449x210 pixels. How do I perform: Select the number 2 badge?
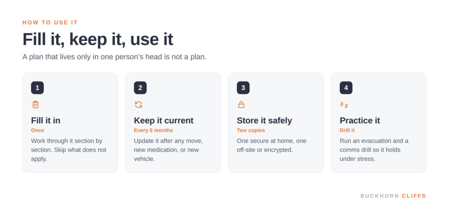click(x=140, y=88)
